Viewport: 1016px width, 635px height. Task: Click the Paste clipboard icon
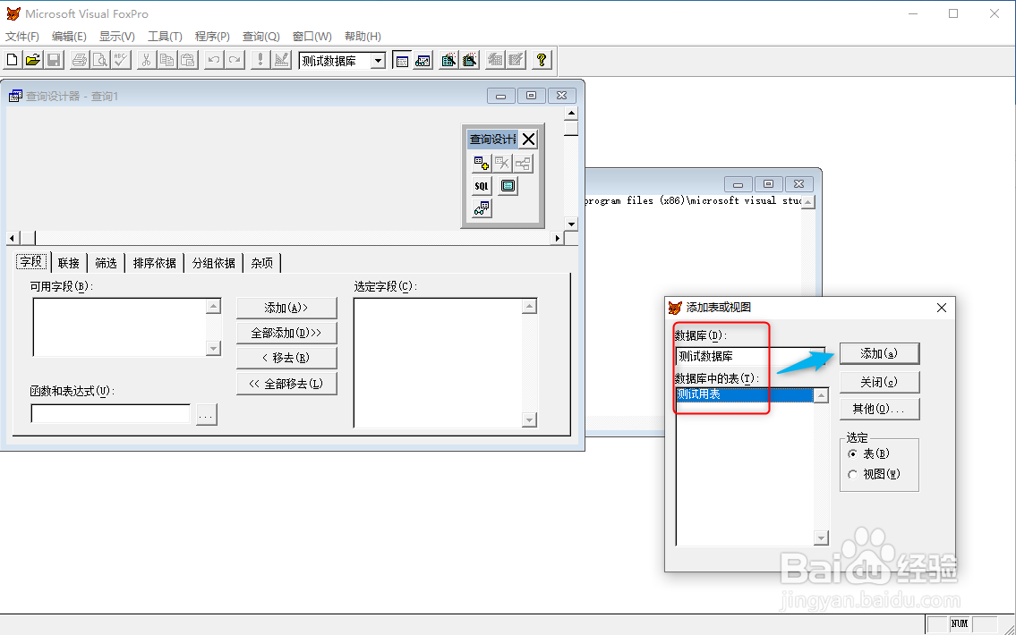tap(188, 60)
